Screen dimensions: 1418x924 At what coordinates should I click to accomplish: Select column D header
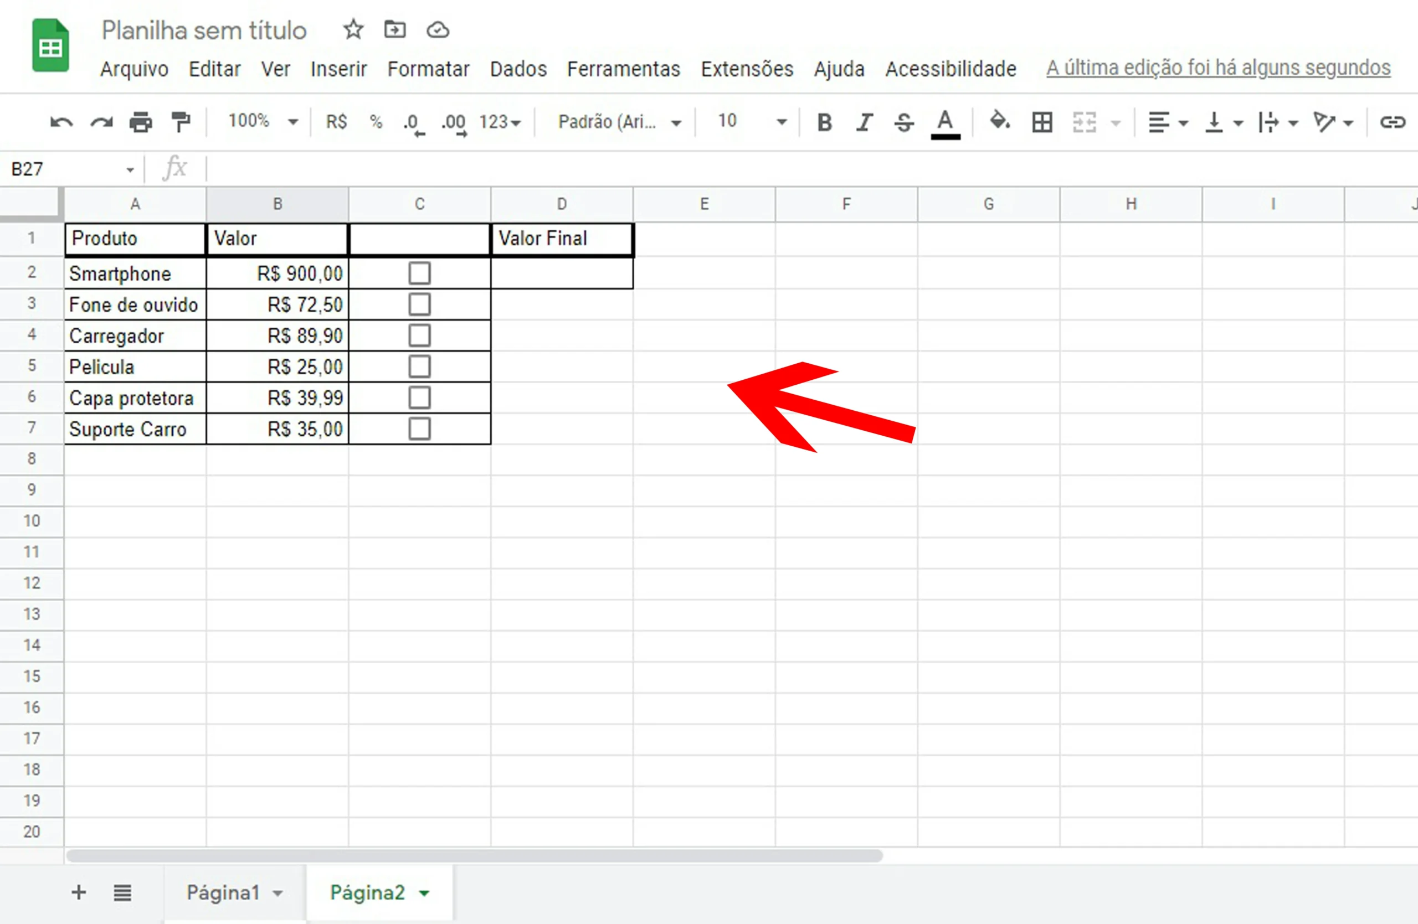click(x=562, y=204)
